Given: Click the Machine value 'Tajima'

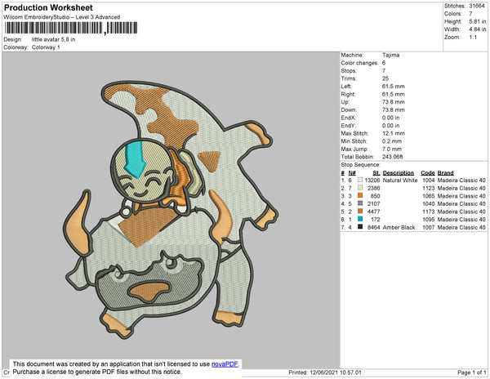Looking at the screenshot, I should [x=391, y=55].
